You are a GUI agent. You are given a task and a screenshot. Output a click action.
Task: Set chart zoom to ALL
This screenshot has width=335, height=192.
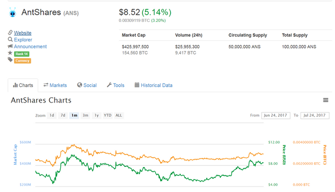click(119, 115)
